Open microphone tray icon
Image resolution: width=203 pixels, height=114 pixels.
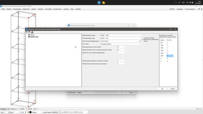[179, 3]
